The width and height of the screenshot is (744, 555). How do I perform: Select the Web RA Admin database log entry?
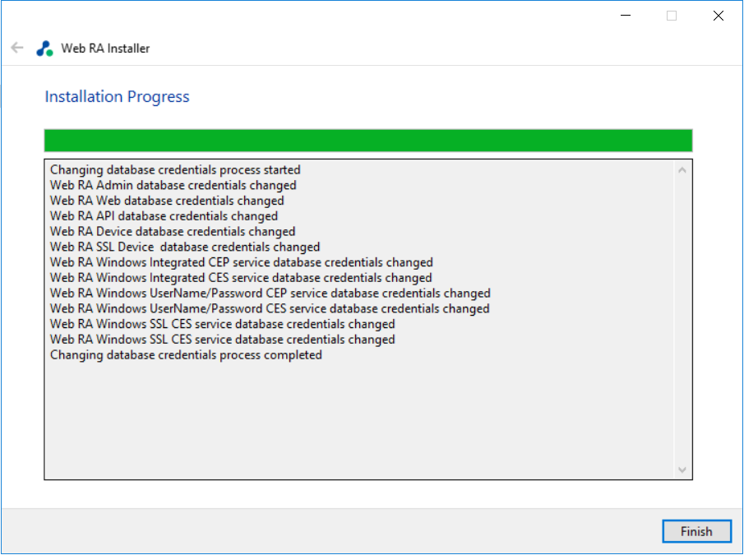click(x=173, y=186)
